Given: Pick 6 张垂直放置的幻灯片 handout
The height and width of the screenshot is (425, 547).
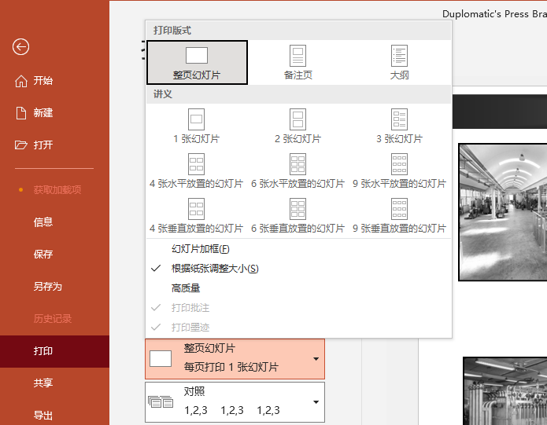Looking at the screenshot, I should (x=298, y=216).
